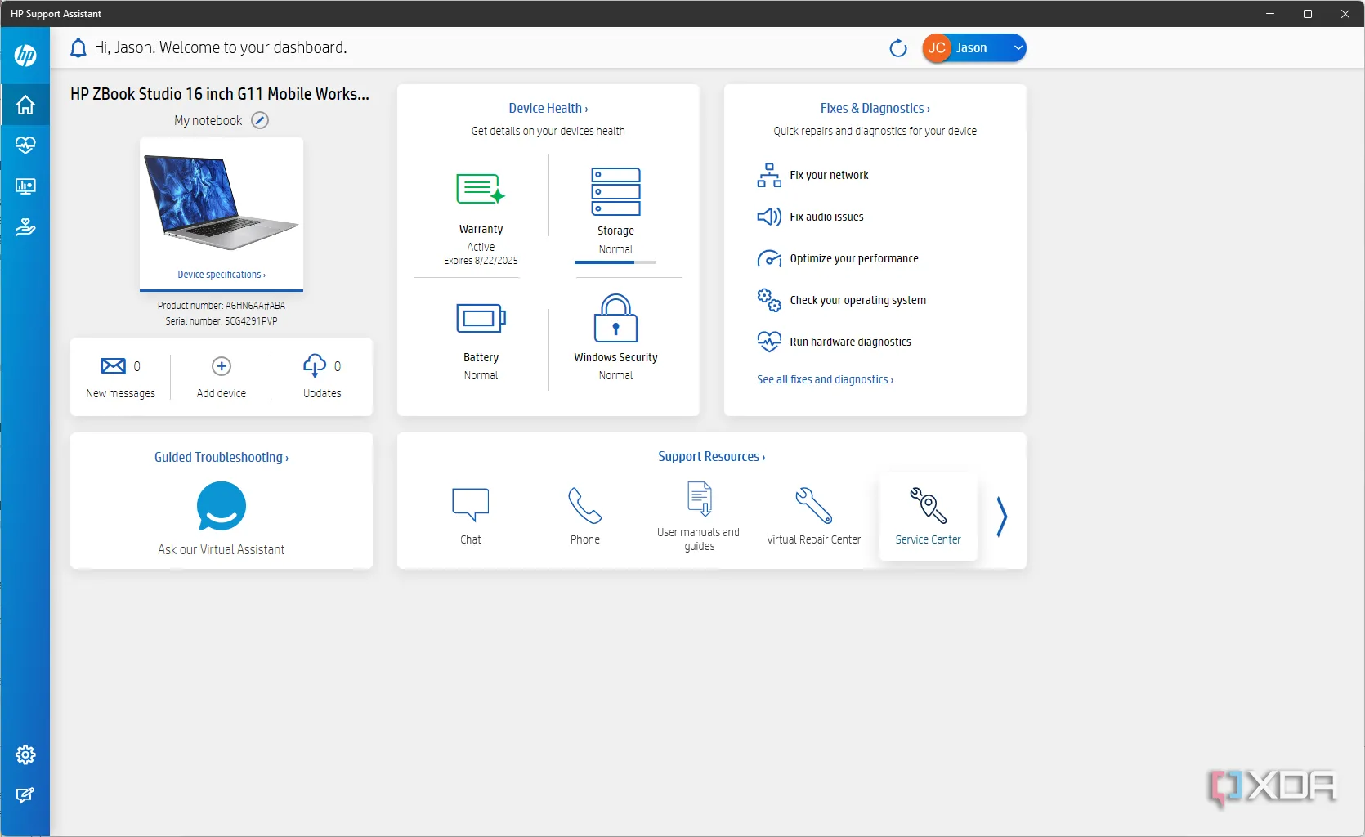Viewport: 1365px width, 837px height.
Task: Click the notification bell icon
Action: pyautogui.click(x=78, y=48)
